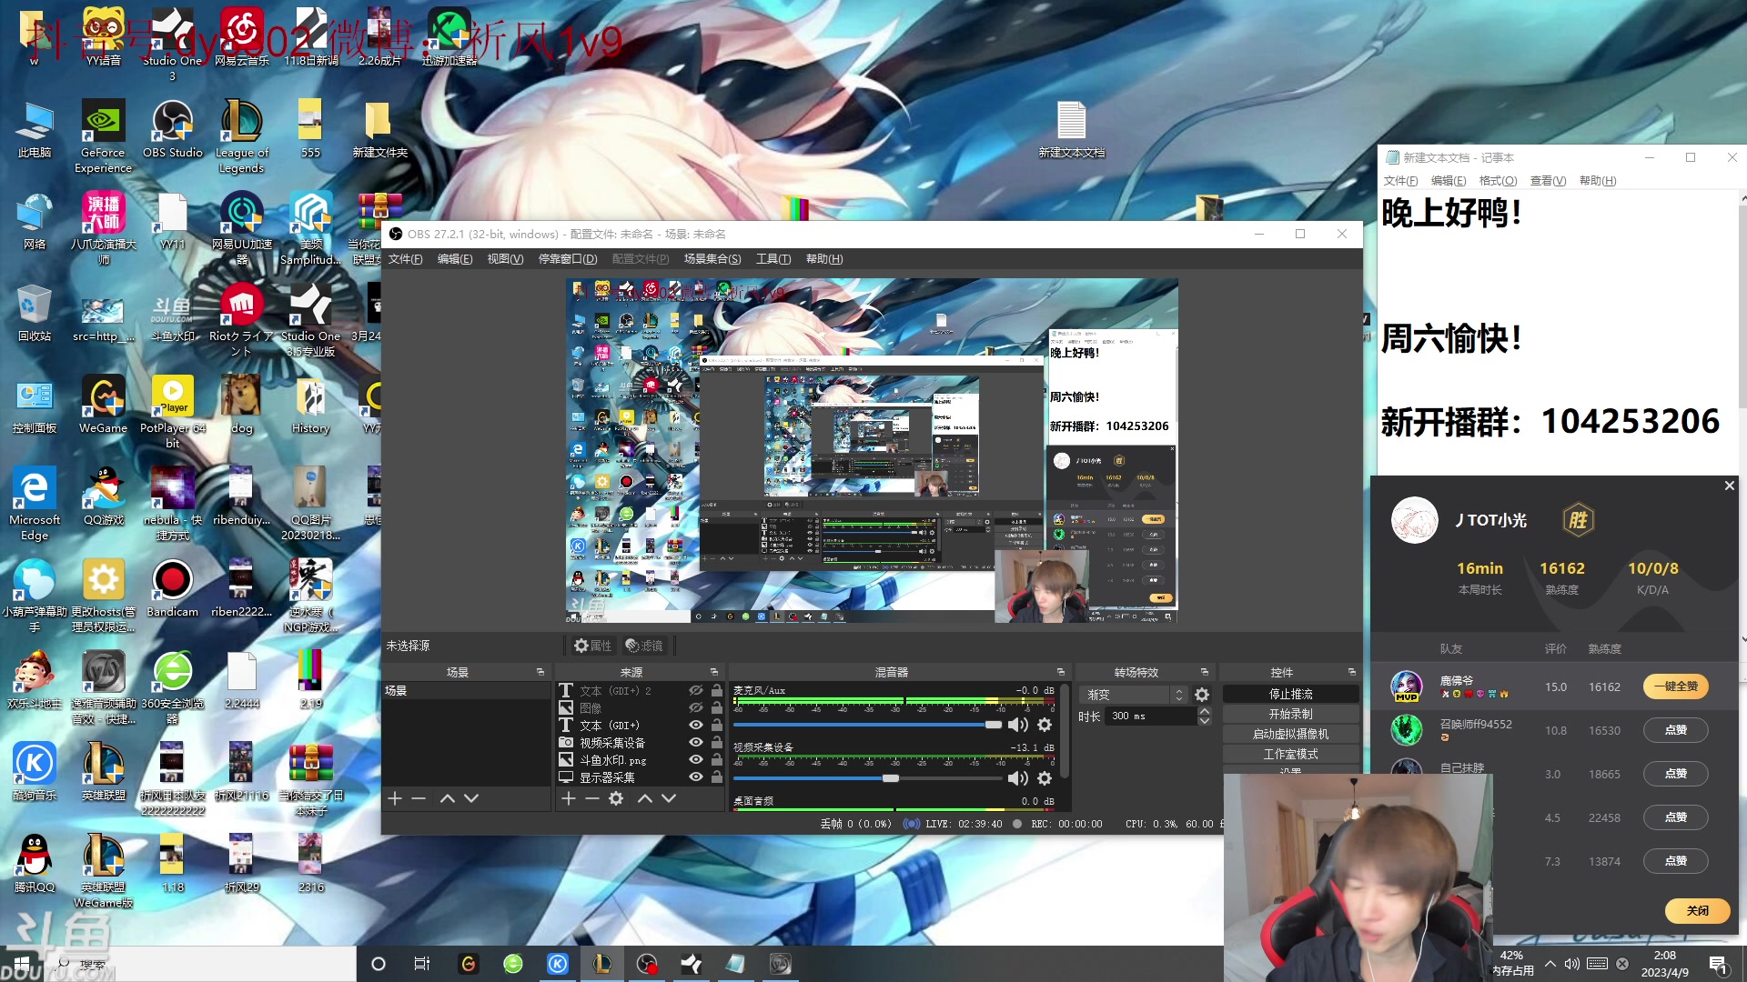Show hidden 图像 source
The width and height of the screenshot is (1747, 982).
point(696,708)
